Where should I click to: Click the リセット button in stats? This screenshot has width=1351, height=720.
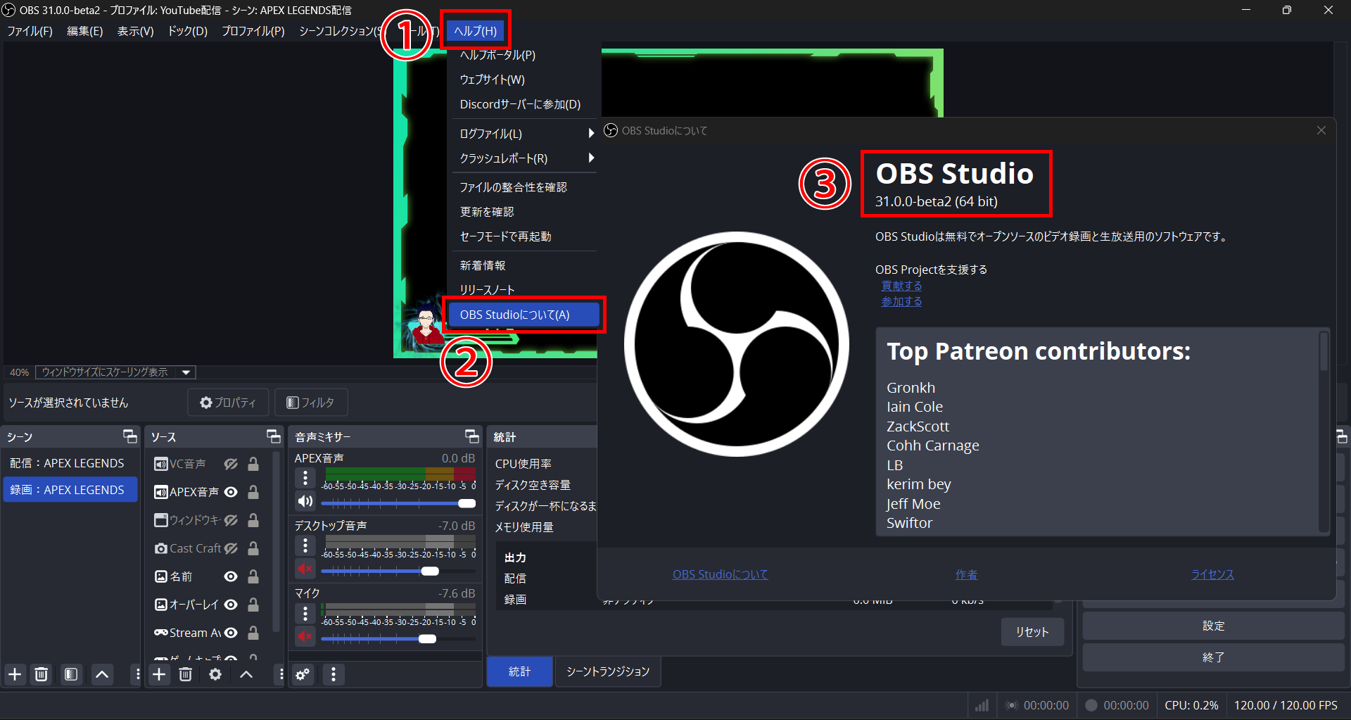point(1032,632)
